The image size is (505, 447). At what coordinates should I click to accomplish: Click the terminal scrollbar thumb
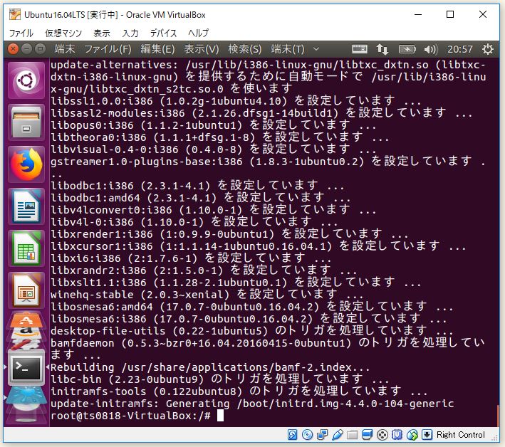tap(497, 416)
